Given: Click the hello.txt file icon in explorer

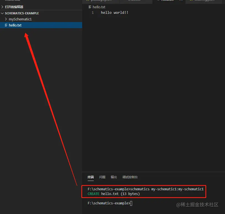Looking at the screenshot, I should point(6,25).
